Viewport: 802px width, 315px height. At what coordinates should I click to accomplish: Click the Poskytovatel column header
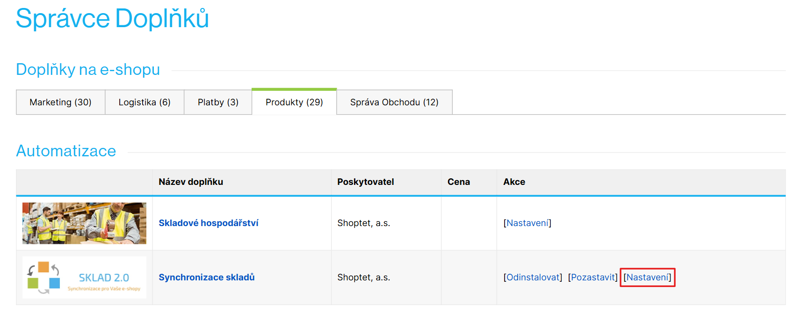tap(366, 182)
